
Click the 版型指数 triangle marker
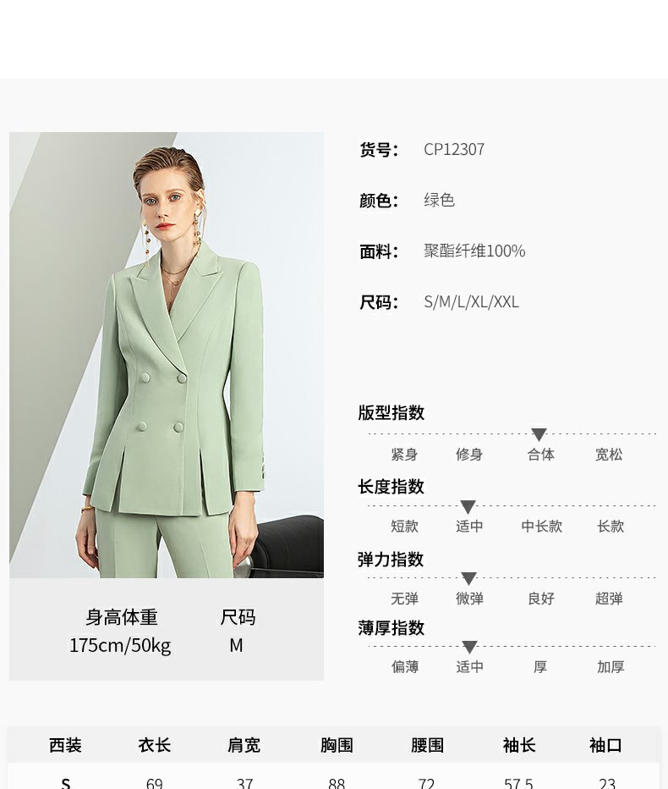point(539,434)
